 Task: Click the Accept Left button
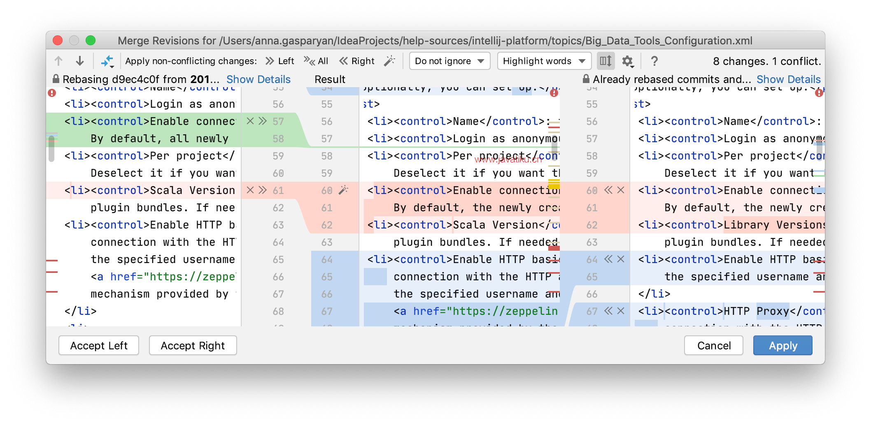(99, 346)
